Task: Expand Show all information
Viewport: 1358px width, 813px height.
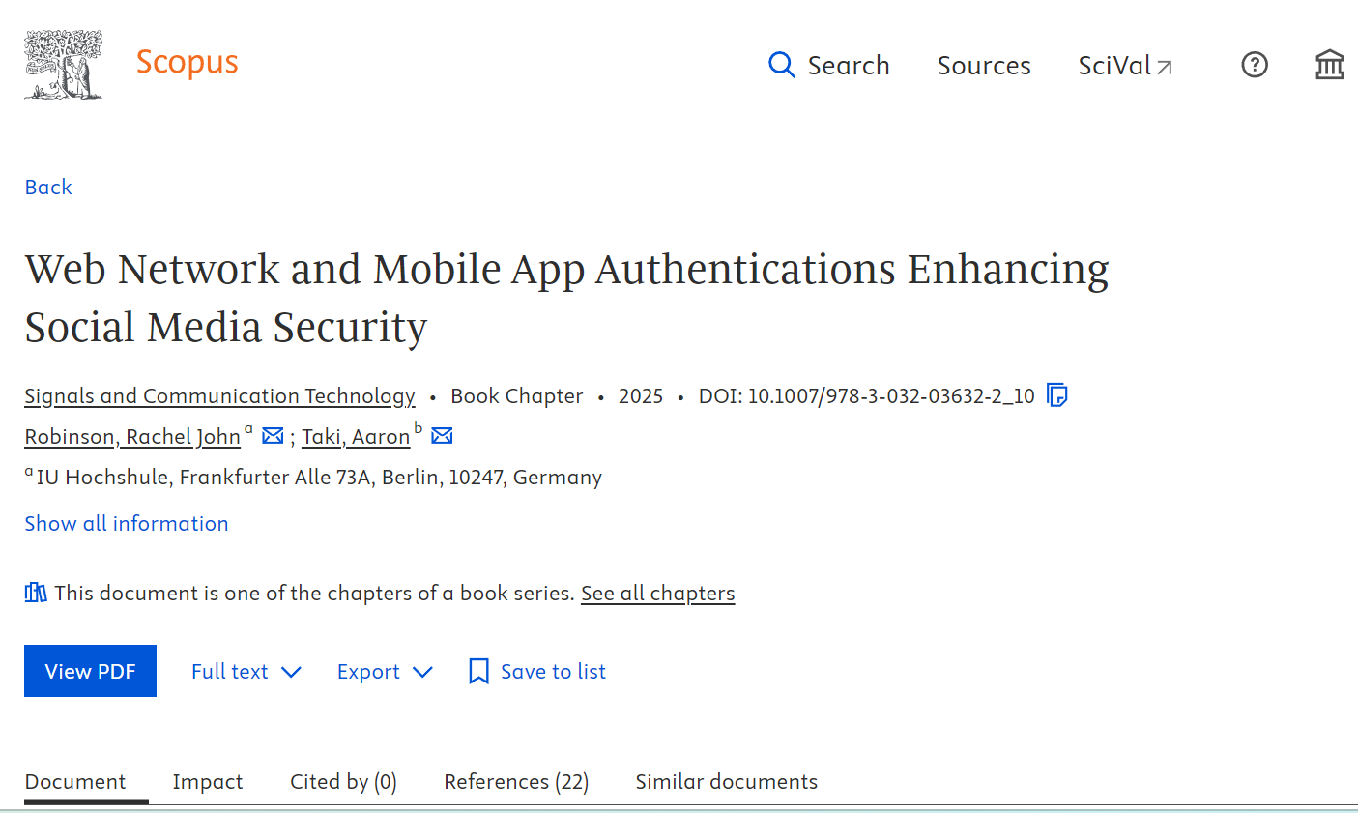Action: (127, 523)
